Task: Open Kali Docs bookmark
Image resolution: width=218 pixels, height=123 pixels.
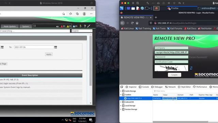Action: pyautogui.click(x=190, y=28)
